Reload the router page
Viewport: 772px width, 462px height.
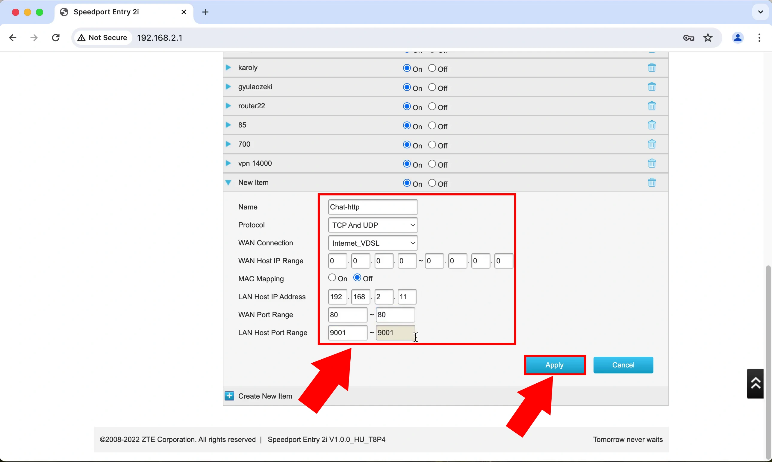tap(56, 38)
